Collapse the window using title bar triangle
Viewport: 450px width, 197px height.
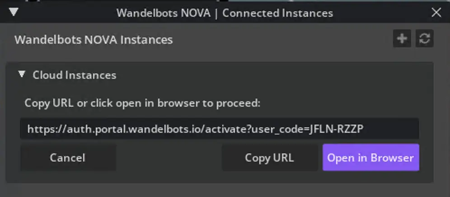click(x=14, y=12)
